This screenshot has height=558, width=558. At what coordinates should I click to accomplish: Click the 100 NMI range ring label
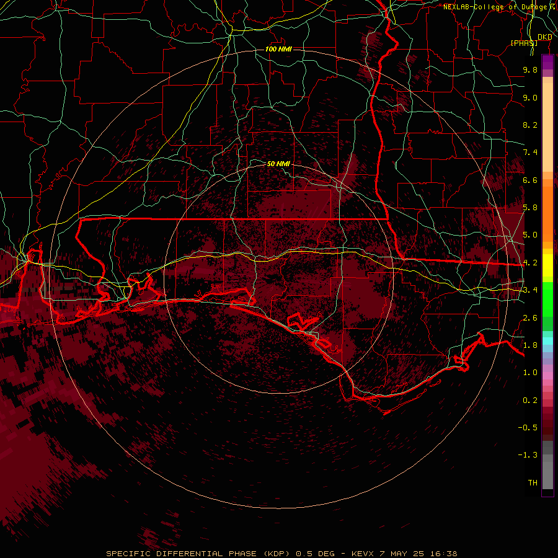[278, 49]
